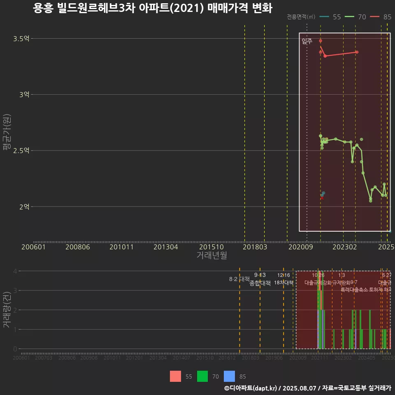The image size is (395, 395).
Task: Click 200806 on the price chart axis
Action: click(78, 247)
